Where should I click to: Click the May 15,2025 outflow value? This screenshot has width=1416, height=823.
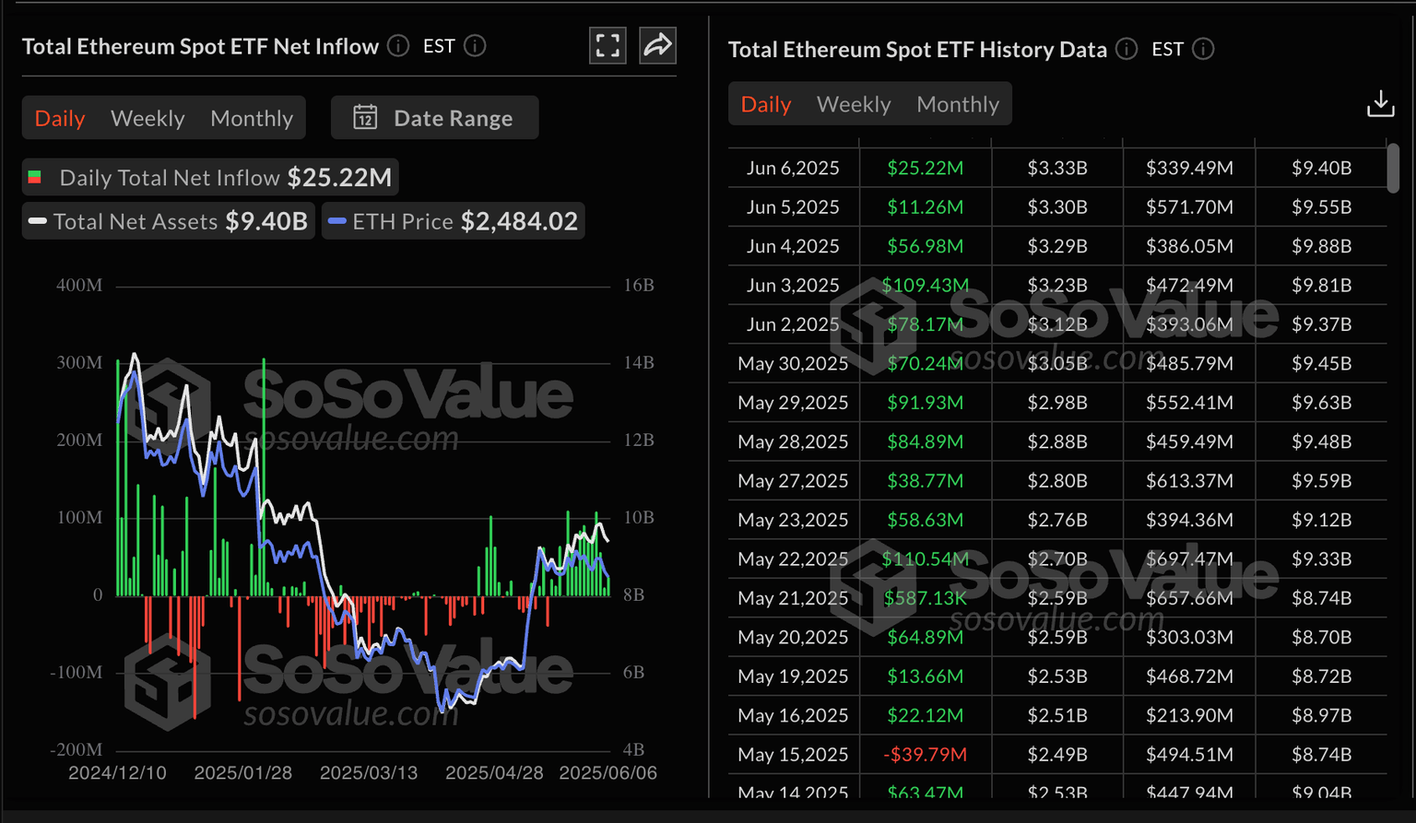click(925, 755)
